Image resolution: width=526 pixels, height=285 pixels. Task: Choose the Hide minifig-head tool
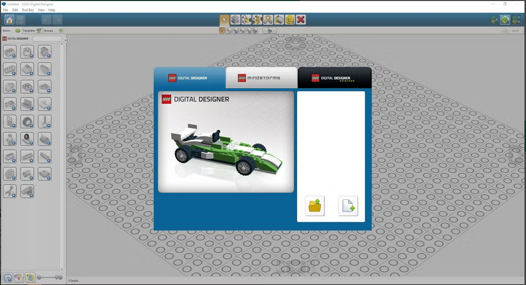tap(290, 20)
